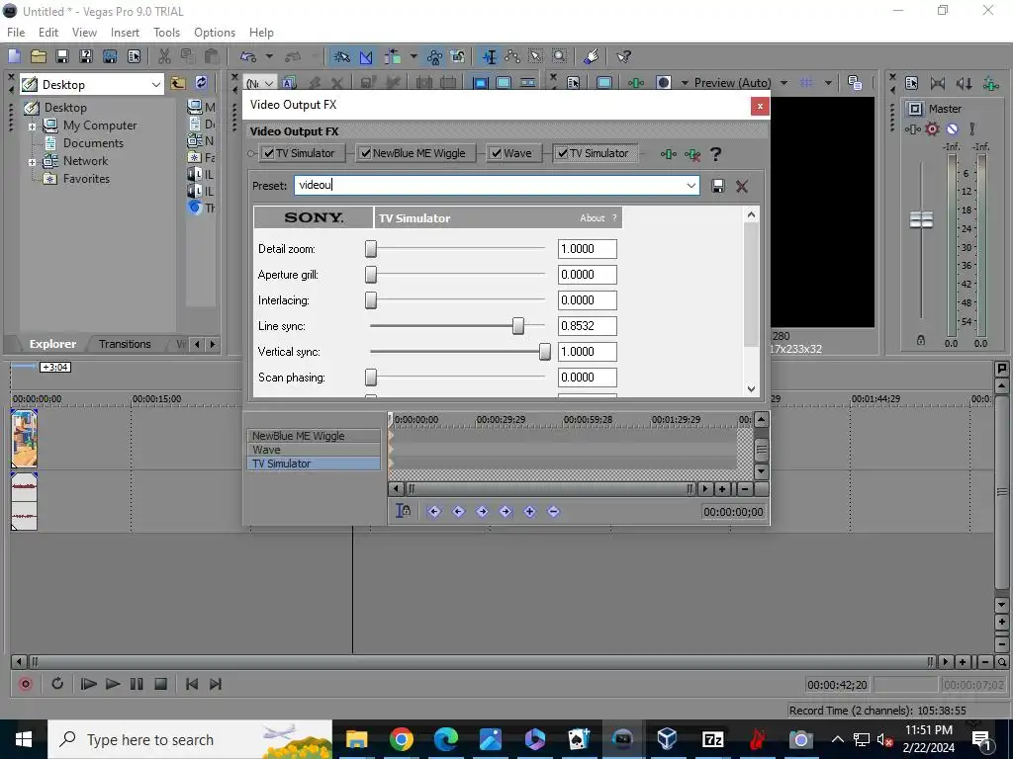Select NewBlue ME Wiggle in keyframe list
The height and width of the screenshot is (759, 1013).
(314, 436)
